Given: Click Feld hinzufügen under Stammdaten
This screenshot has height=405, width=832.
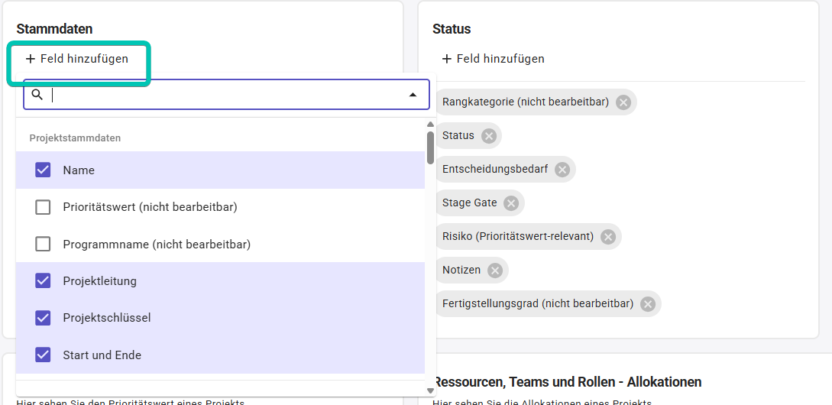Looking at the screenshot, I should (77, 59).
